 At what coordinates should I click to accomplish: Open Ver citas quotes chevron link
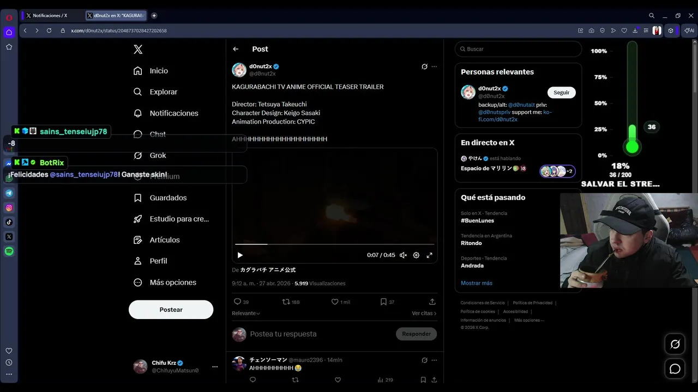424,313
